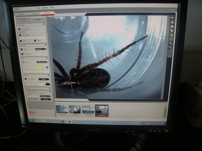Viewport: 202px width, 151px height.
Task: Zoom in with the magnifier plus icon
Action: coord(171,43)
